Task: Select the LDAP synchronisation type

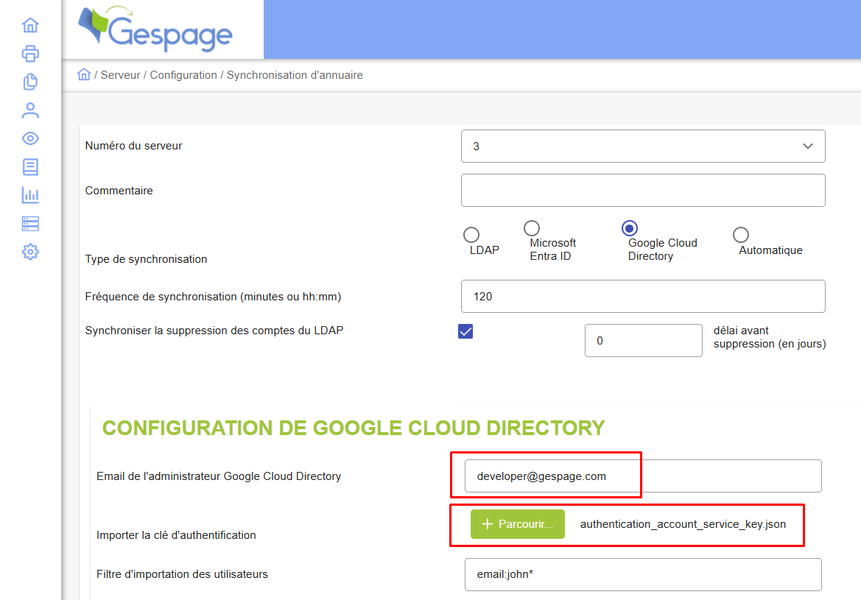Action: point(471,235)
